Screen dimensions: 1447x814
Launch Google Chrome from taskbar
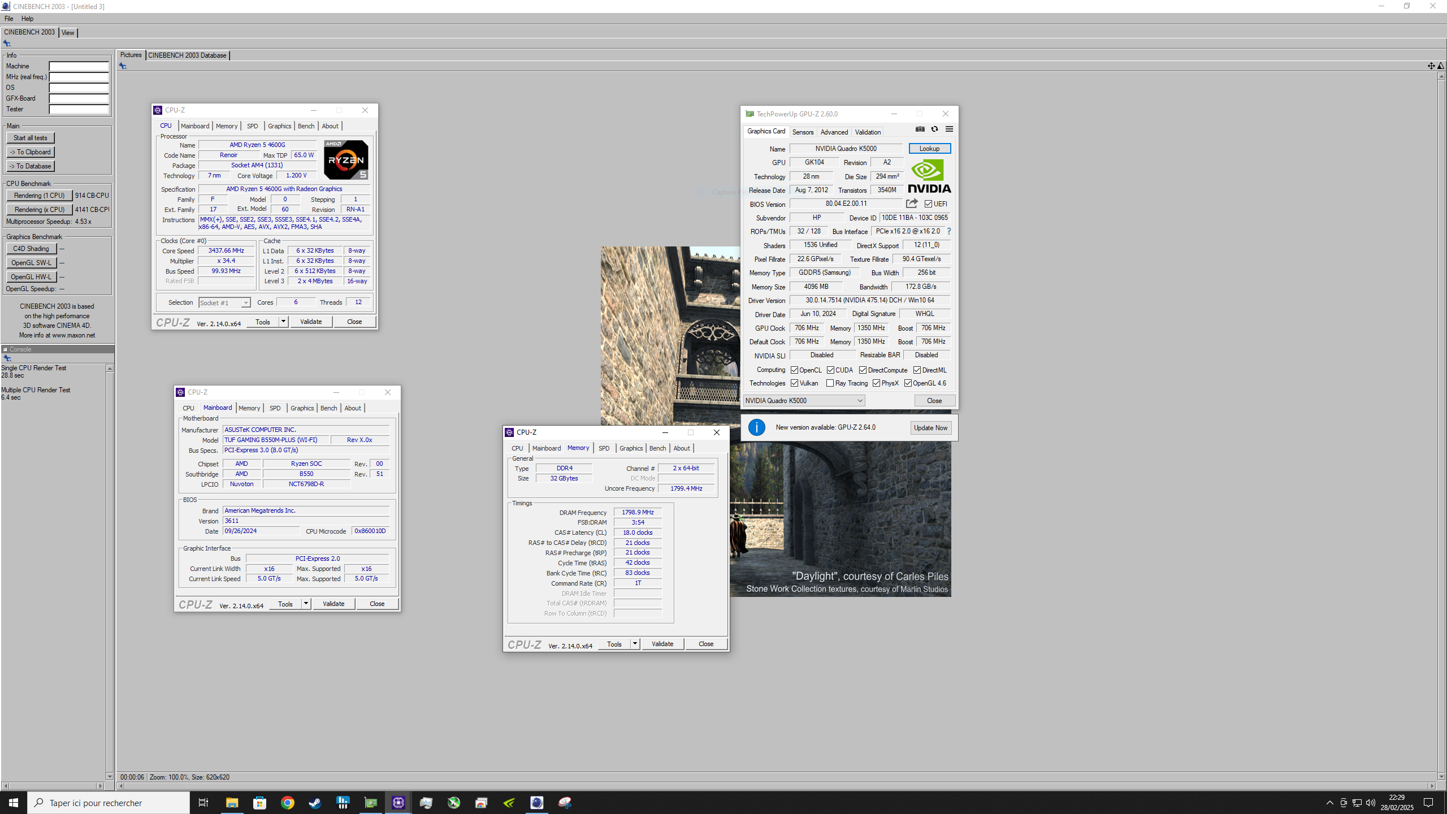coord(287,803)
